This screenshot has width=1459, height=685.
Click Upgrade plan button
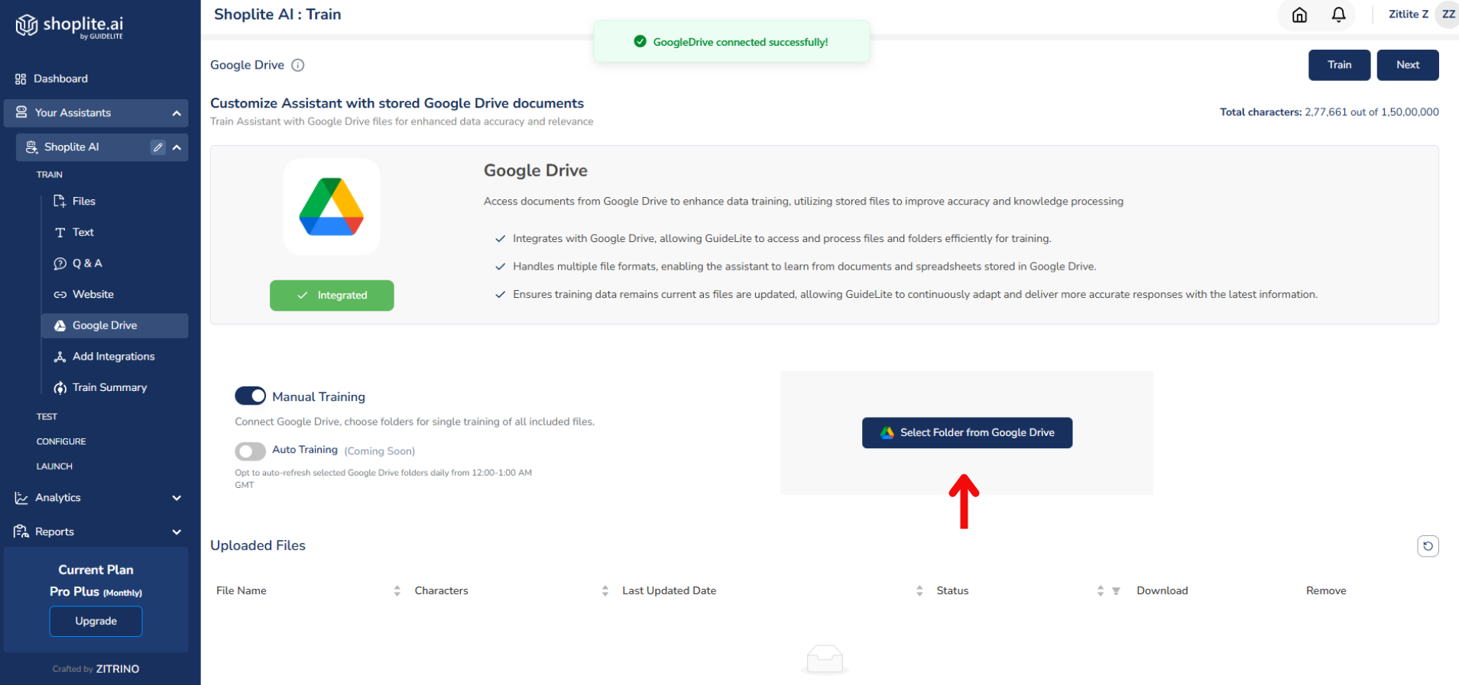pos(96,622)
